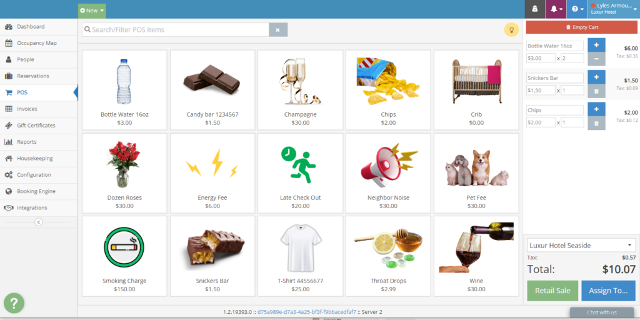Screen dimensions: 640x320
Task: Click the Search/Filter POS Items field
Action: pyautogui.click(x=176, y=30)
